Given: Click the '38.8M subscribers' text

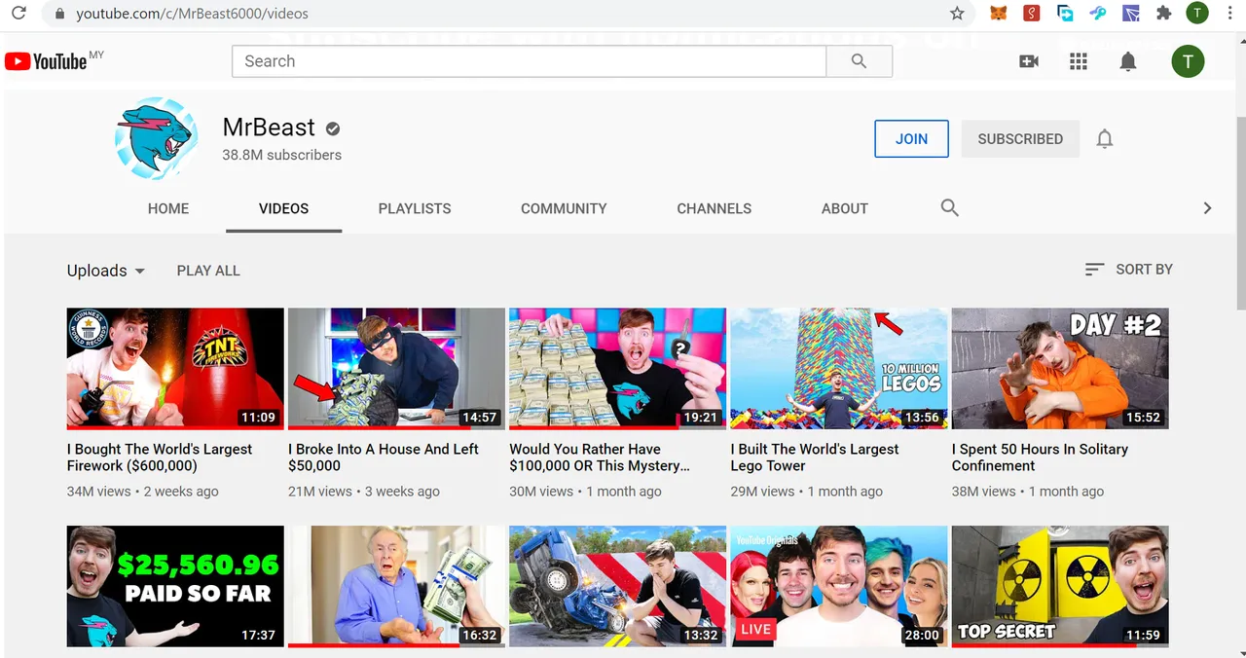Looking at the screenshot, I should [x=281, y=155].
